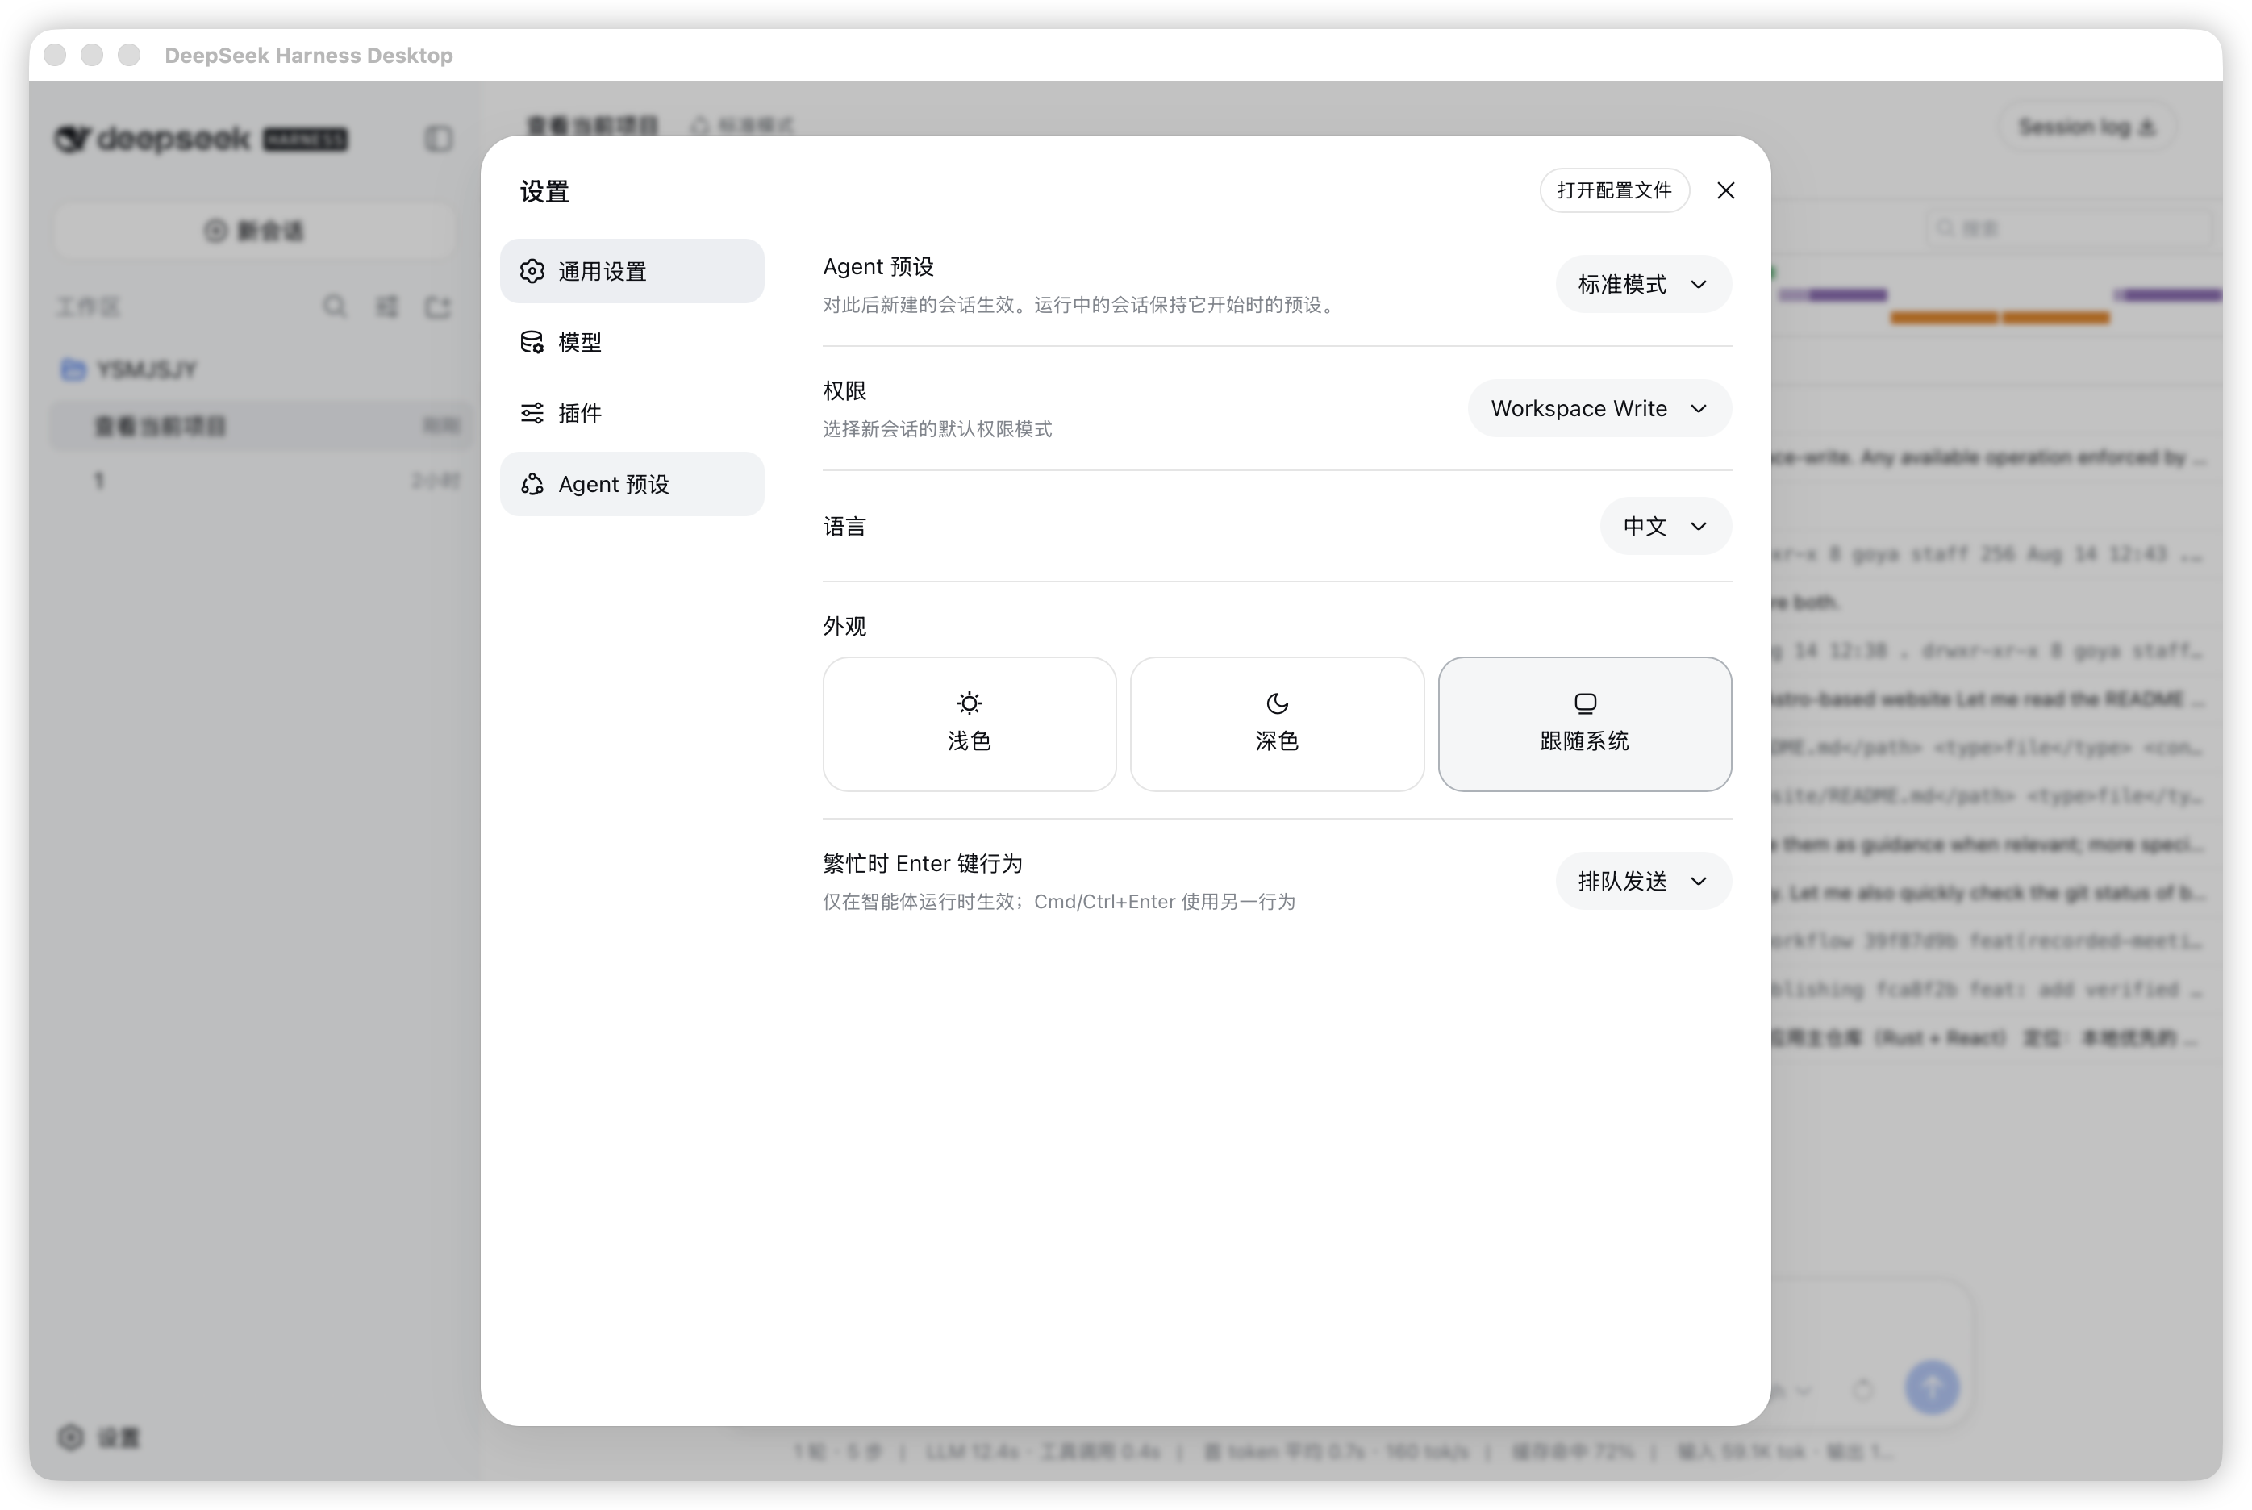Toggle the sidebar collapse icon near the logo
The width and height of the screenshot is (2252, 1510).
point(439,139)
